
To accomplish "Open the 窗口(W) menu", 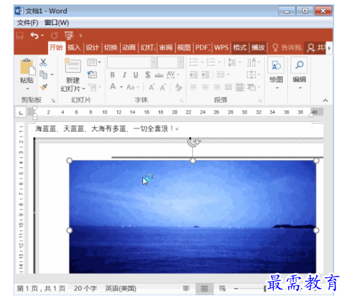I will pos(56,22).
